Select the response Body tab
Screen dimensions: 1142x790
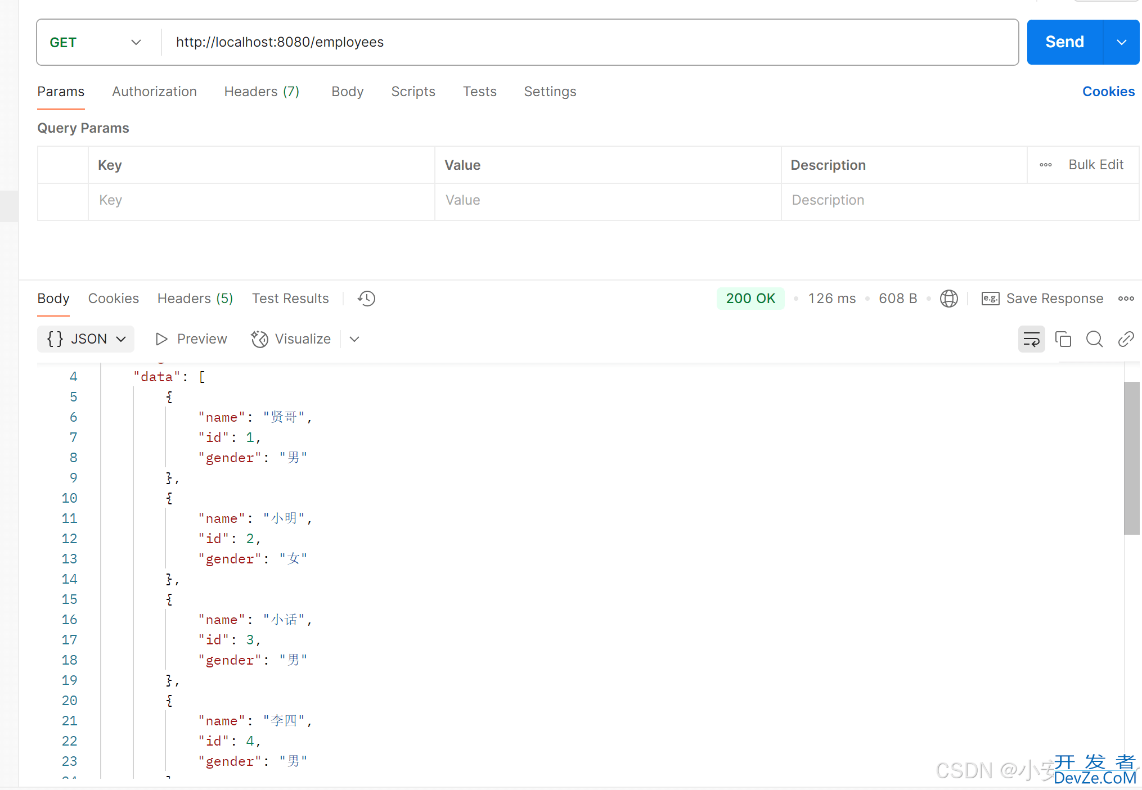click(x=53, y=299)
